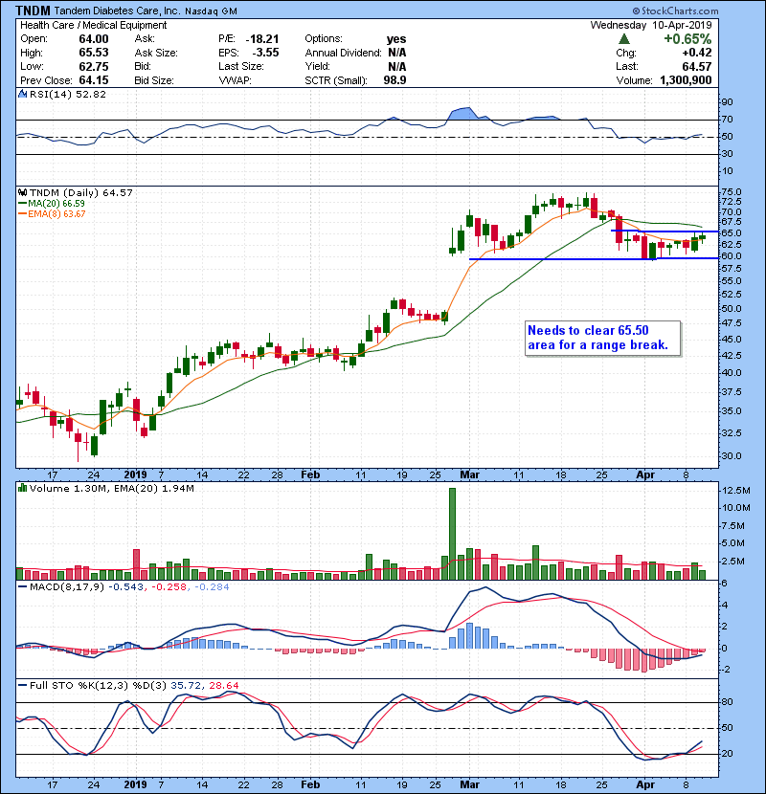Click the Mar label on price axis
This screenshot has height=794, width=766.
pyautogui.click(x=469, y=475)
